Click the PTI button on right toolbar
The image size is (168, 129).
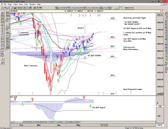tap(166, 45)
